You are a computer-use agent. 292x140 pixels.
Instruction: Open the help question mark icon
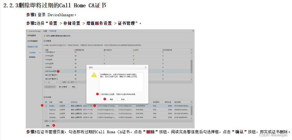193,31
